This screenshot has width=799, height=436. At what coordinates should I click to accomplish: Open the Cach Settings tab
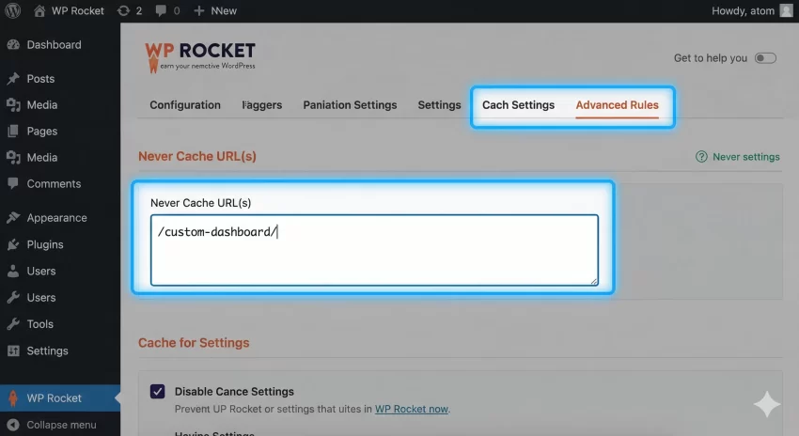tap(518, 105)
